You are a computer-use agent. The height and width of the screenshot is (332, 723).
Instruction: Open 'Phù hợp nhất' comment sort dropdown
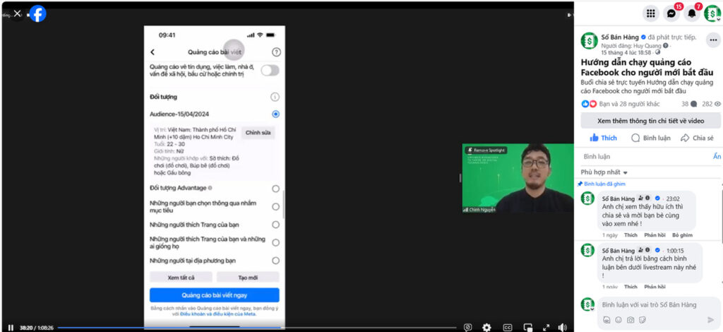pos(604,172)
